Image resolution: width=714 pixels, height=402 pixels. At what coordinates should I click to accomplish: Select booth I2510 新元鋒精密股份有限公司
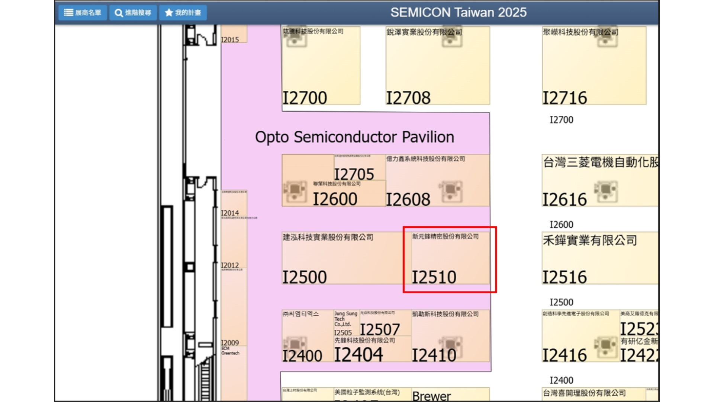(450, 258)
